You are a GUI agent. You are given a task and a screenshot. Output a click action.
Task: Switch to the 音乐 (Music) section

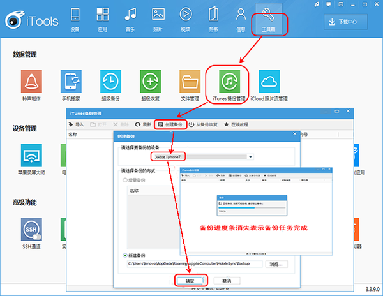coord(130,20)
